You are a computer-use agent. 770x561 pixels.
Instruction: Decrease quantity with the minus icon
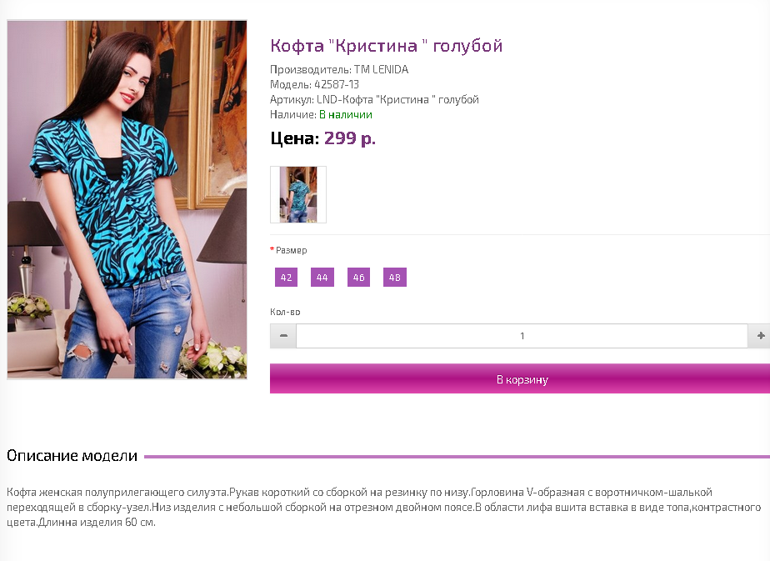coord(283,336)
